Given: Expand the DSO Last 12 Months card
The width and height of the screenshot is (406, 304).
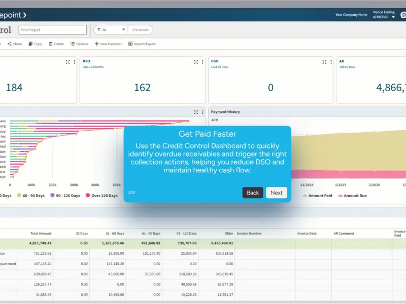Looking at the screenshot, I should point(196,62).
